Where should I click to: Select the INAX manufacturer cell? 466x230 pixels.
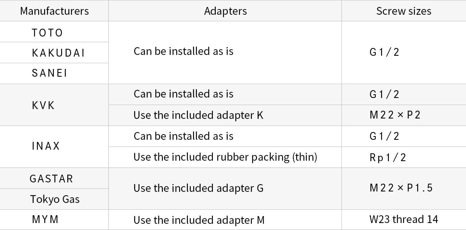pyautogui.click(x=54, y=147)
